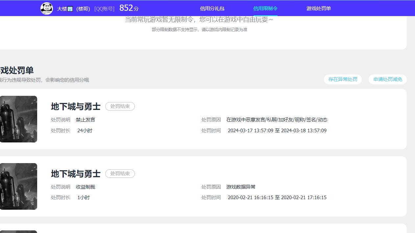Click the text 禁止发言

click(x=85, y=120)
